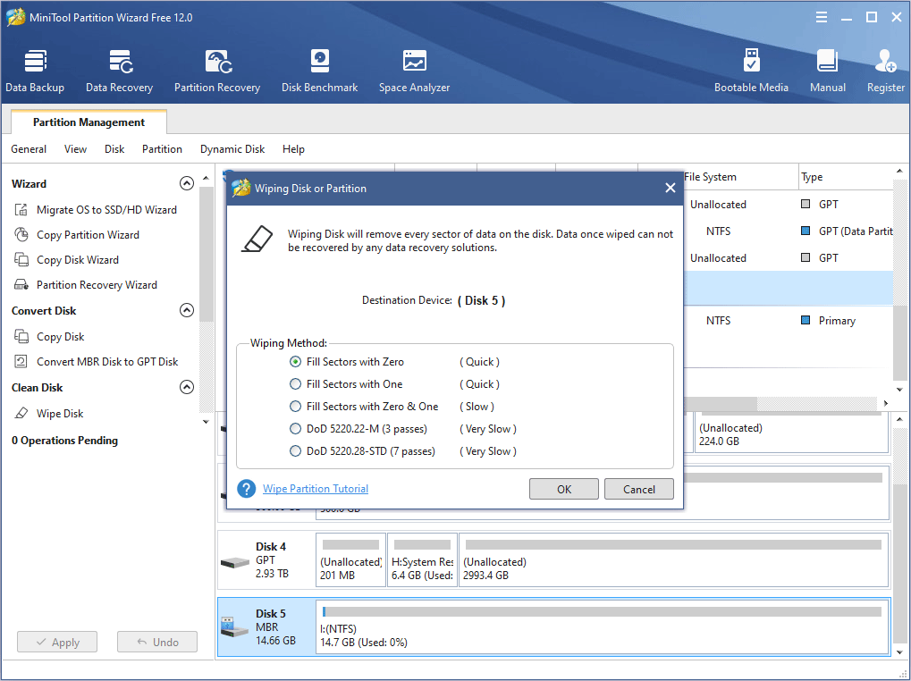Choose Fill Sectors with Zero & One
Viewport: 911px width, 681px height.
pyautogui.click(x=296, y=407)
